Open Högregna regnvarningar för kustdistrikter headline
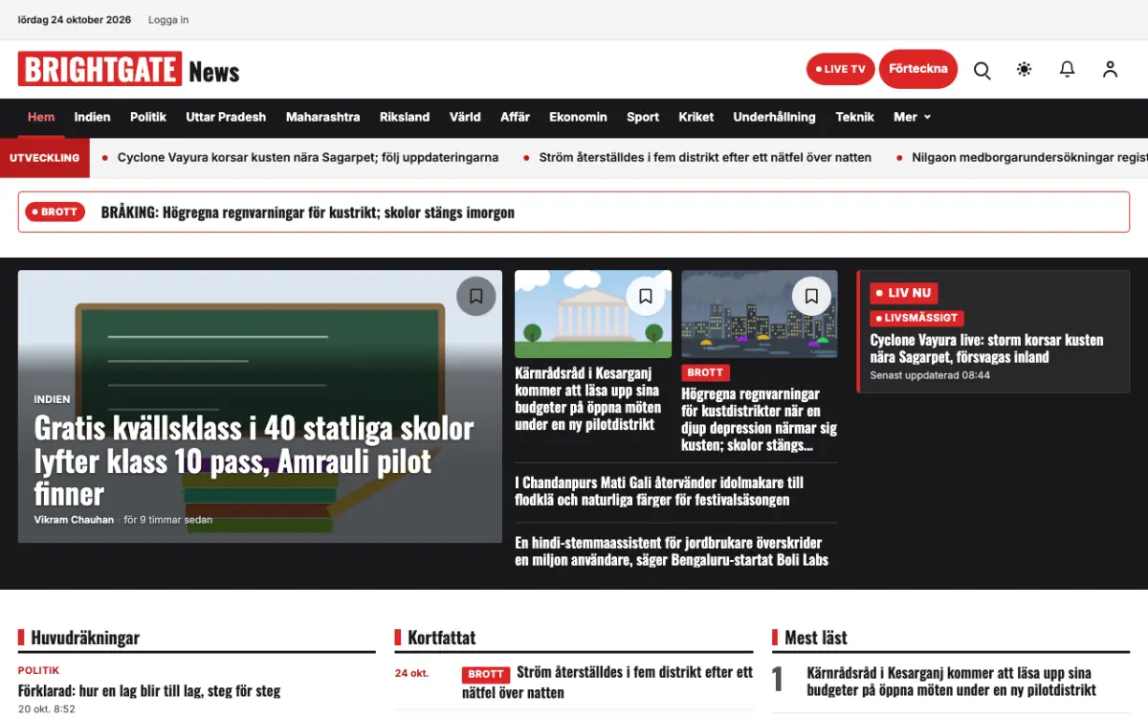Screen dimensions: 1148x718 click(759, 419)
